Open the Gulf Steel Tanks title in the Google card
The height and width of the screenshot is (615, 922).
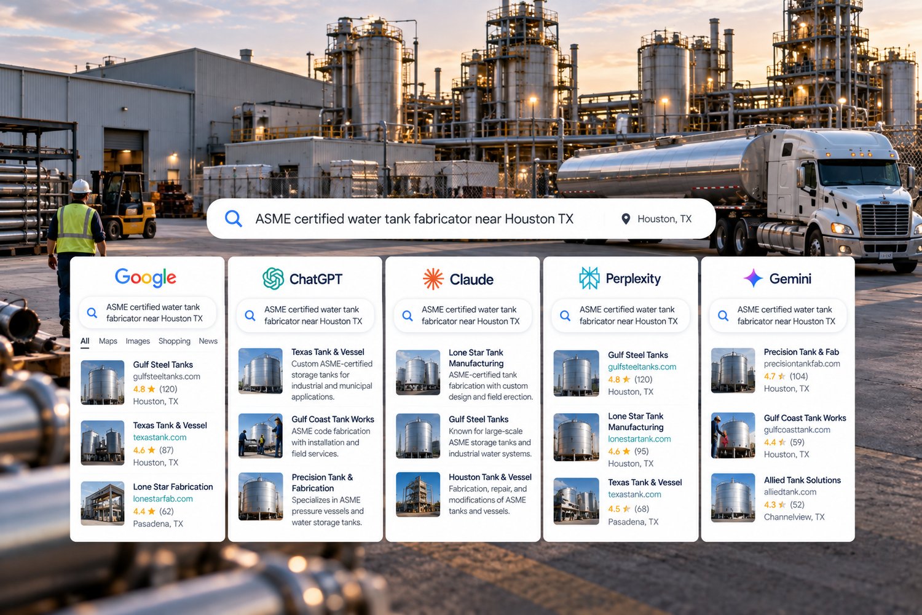coord(163,365)
